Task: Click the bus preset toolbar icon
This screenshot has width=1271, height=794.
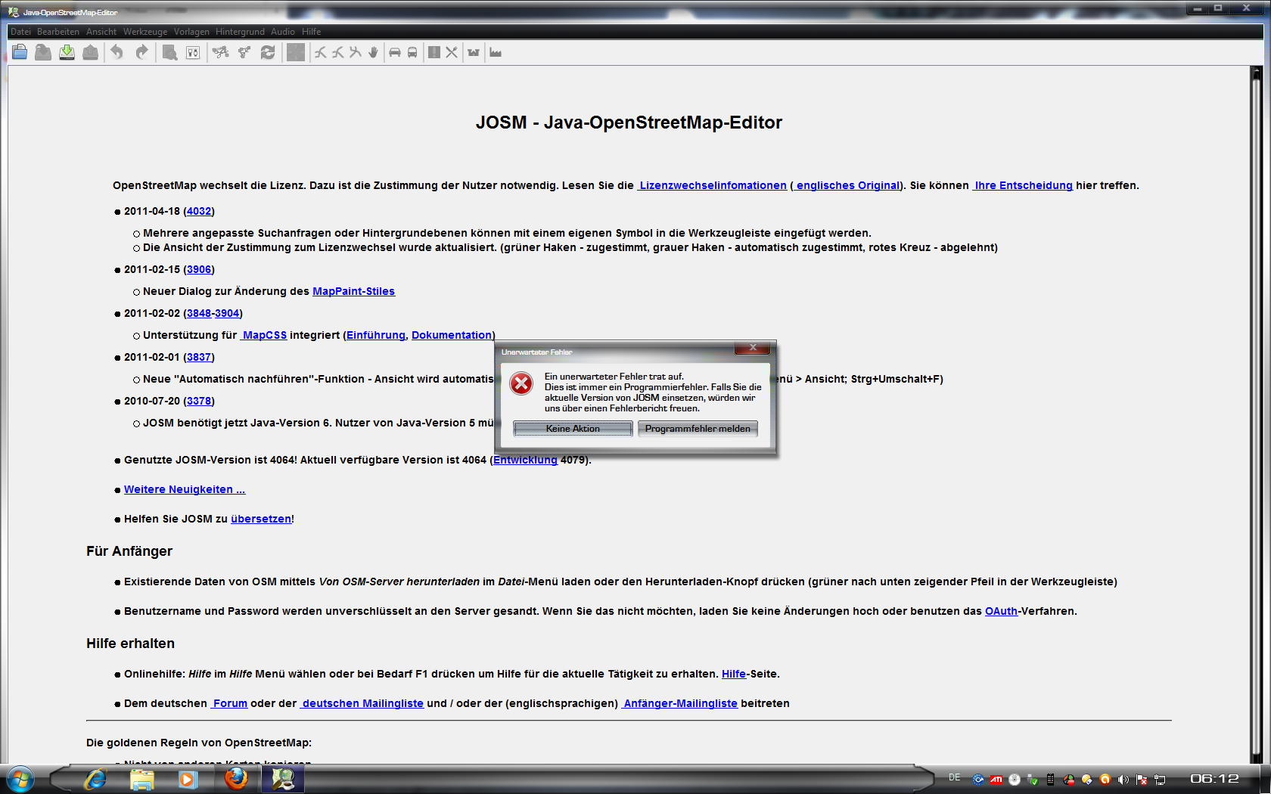Action: (x=412, y=52)
